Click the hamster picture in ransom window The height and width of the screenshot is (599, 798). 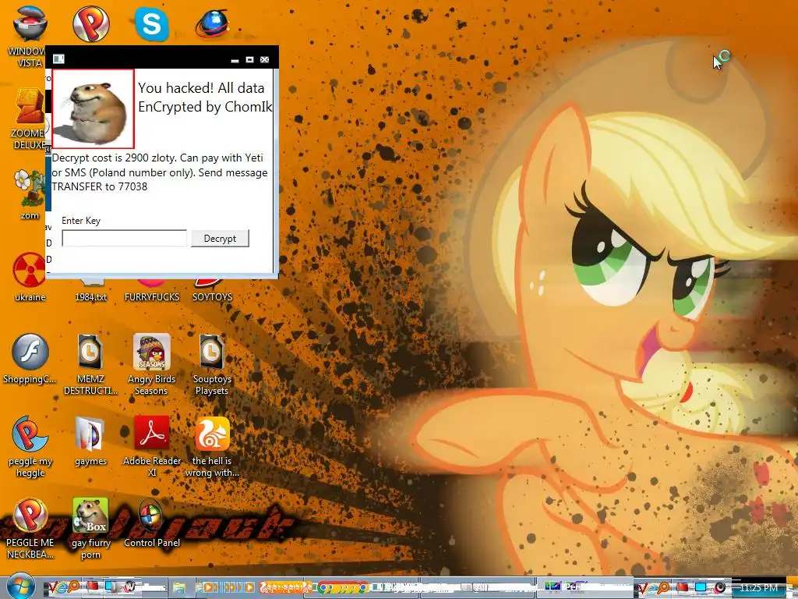[94, 109]
